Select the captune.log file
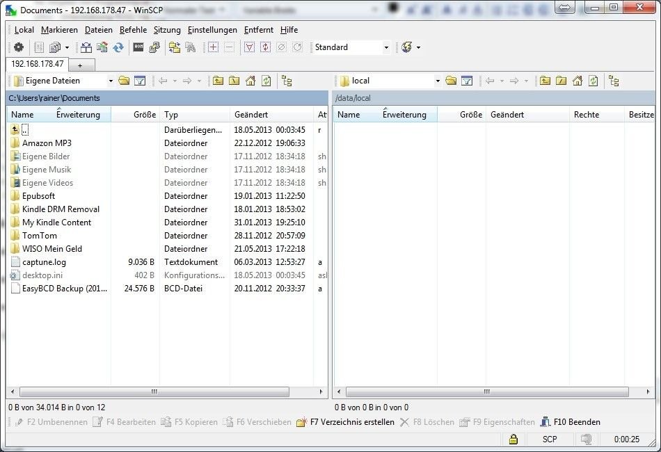Image resolution: width=661 pixels, height=452 pixels. point(44,262)
